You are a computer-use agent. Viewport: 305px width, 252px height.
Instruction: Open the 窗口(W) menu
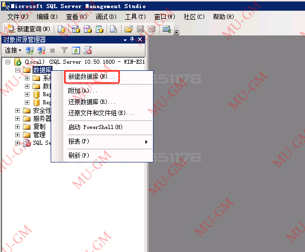click(165, 17)
